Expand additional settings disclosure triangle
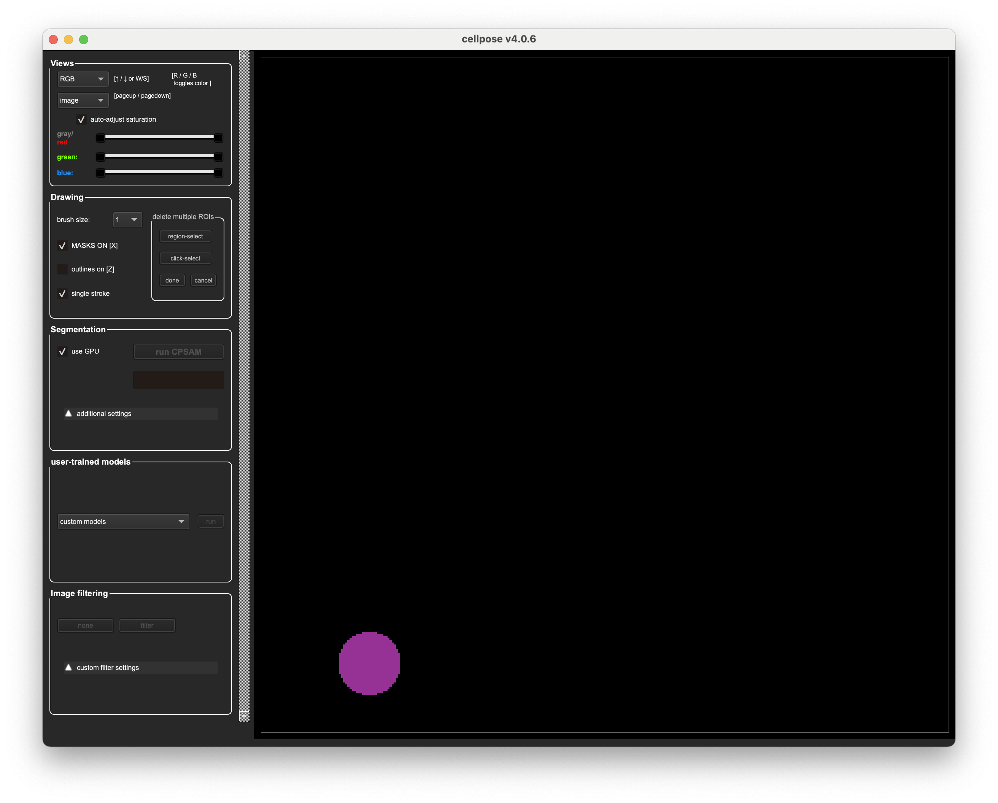The height and width of the screenshot is (803, 998). point(68,413)
